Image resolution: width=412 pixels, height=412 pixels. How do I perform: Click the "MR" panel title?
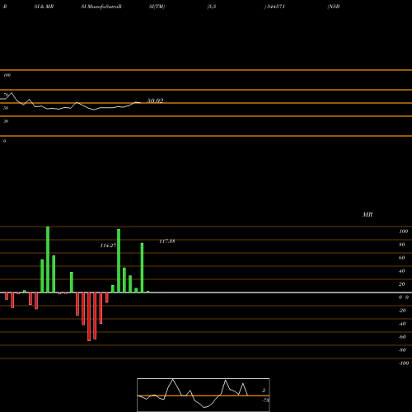(x=368, y=214)
